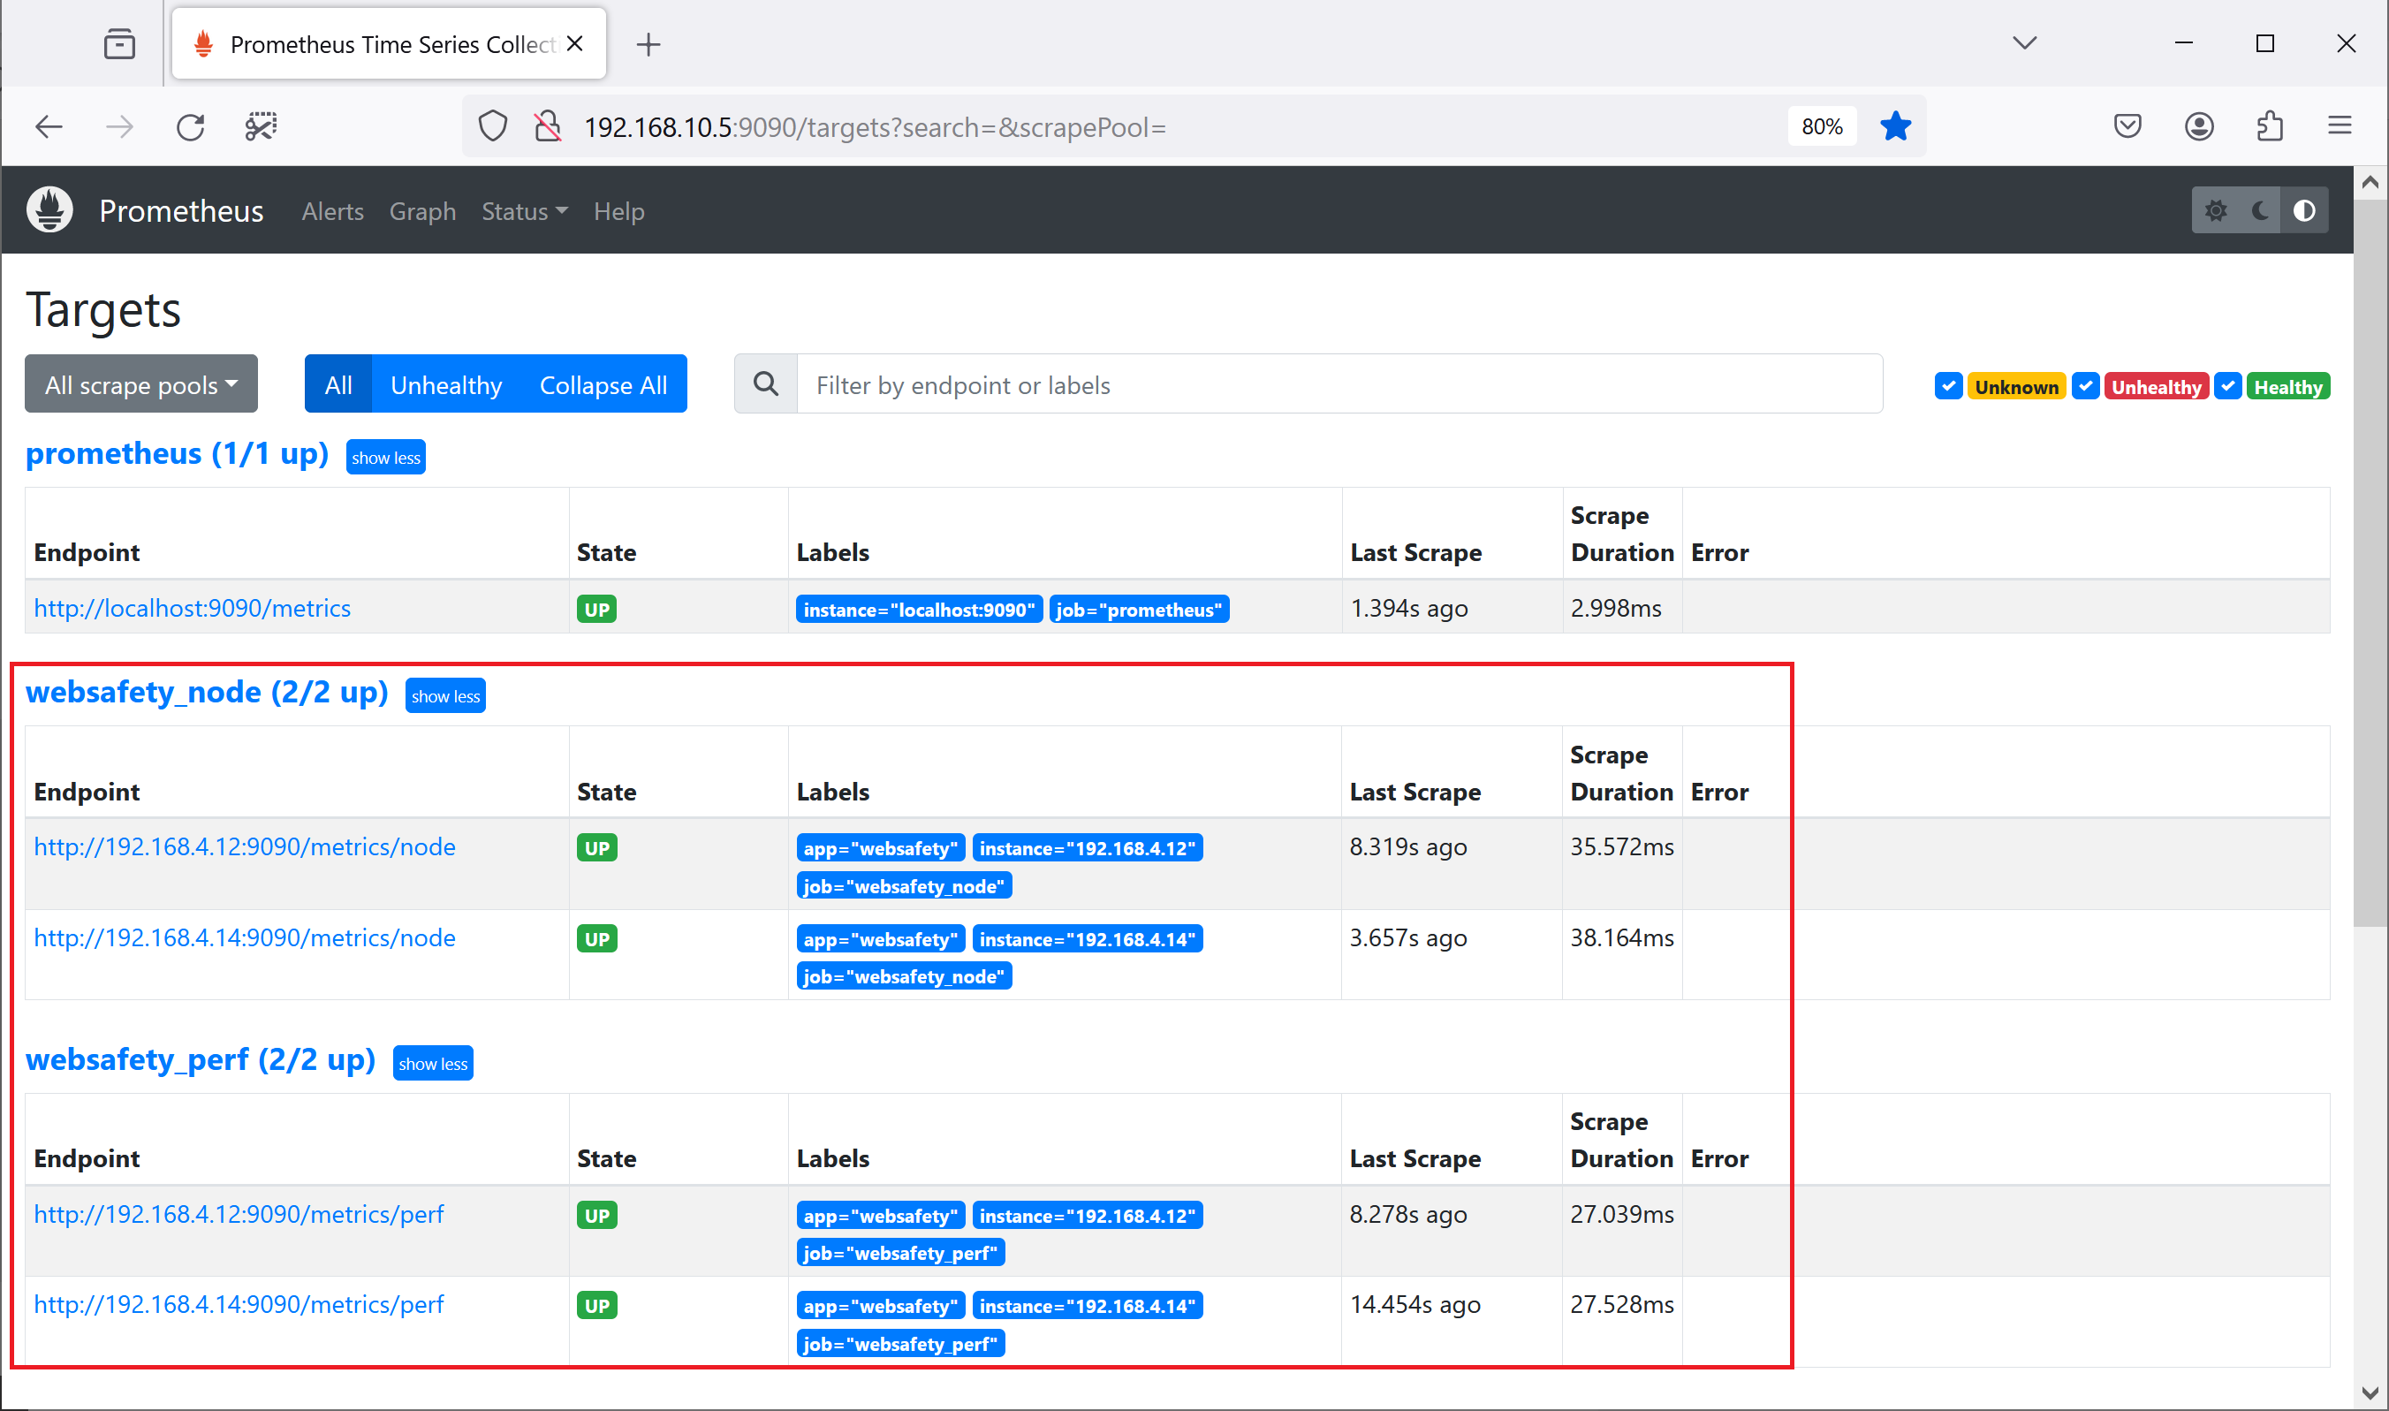Collapse prometheus pool with show less
The image size is (2389, 1411).
click(x=385, y=458)
